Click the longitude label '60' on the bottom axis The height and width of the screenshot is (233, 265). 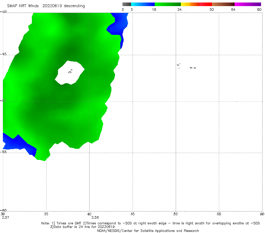tap(262, 214)
